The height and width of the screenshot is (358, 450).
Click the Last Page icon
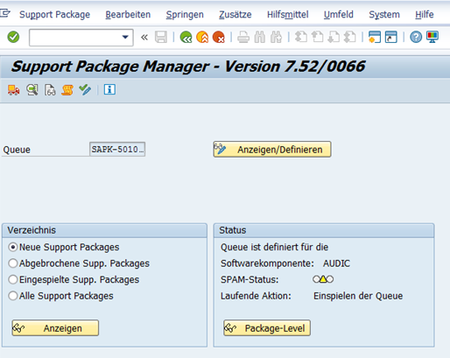[350, 37]
